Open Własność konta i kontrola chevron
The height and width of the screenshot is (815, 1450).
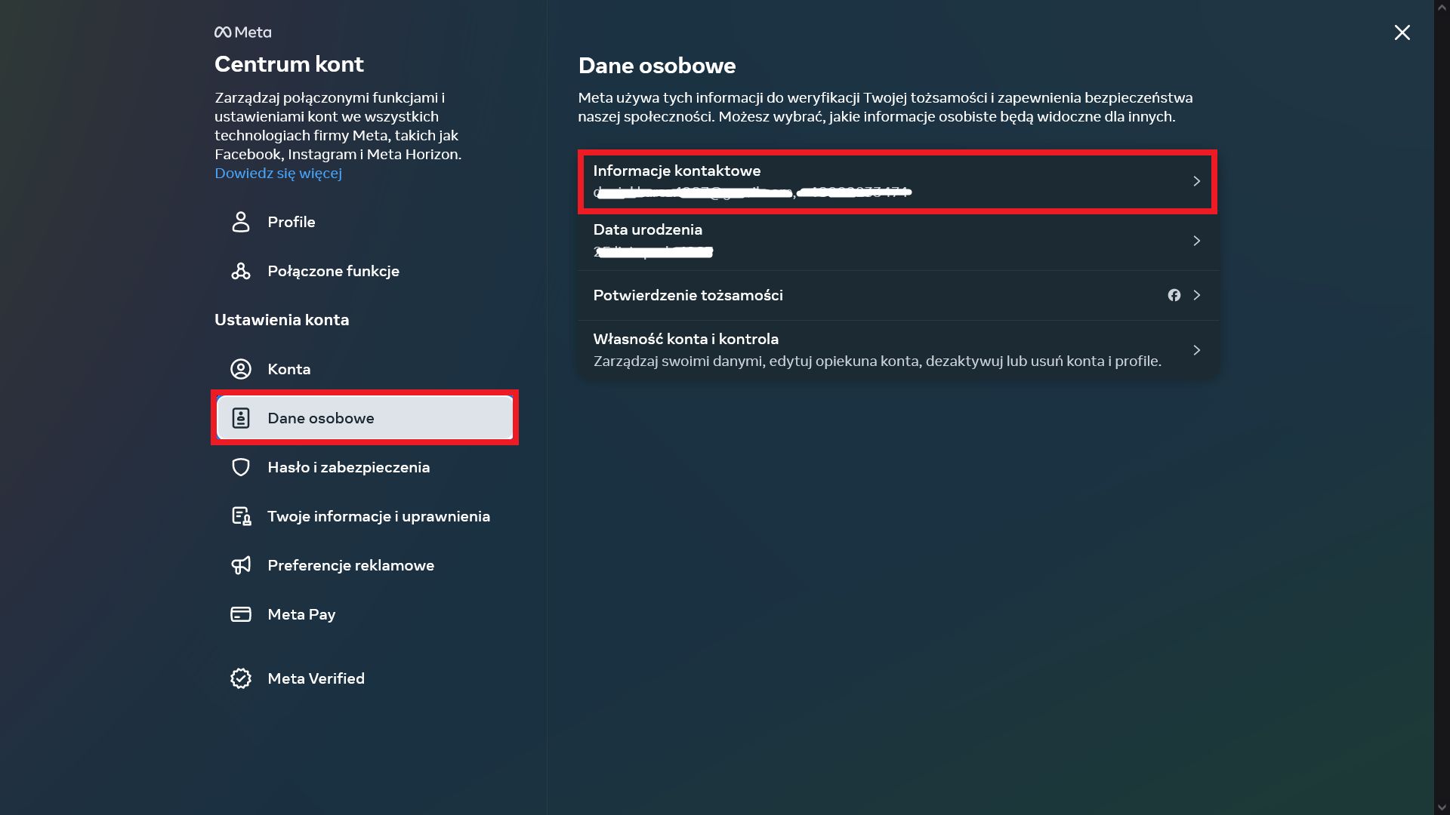pyautogui.click(x=1196, y=350)
